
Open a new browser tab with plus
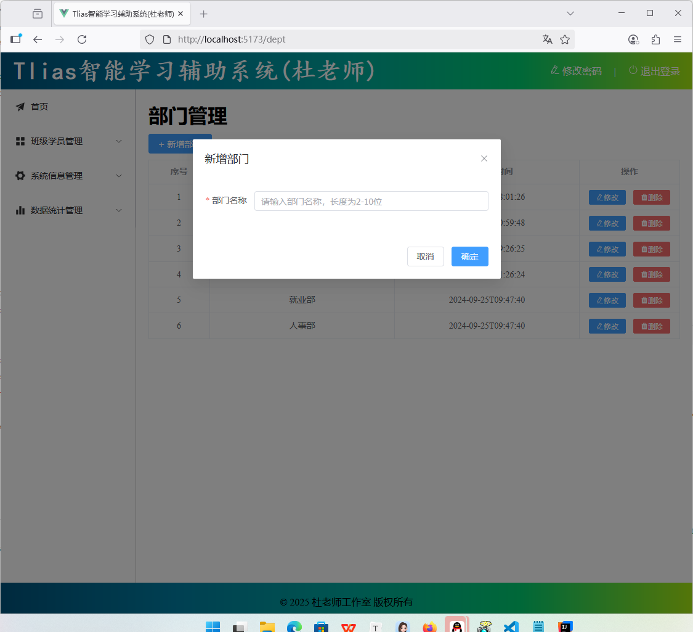point(204,14)
